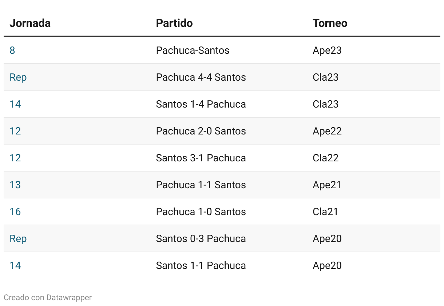
Task: Click jornada 14 in the Cla23 row
Action: (x=15, y=104)
